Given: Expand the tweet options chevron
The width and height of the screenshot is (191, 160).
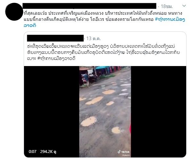Looking at the screenshot, I should click(184, 6).
